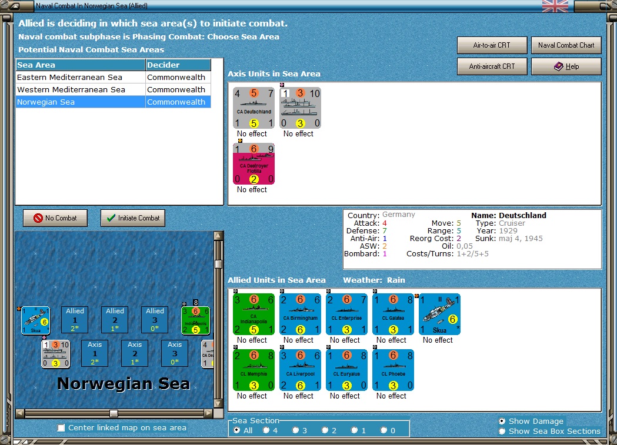
Task: Select sea section 3 radio
Action: coord(295,430)
